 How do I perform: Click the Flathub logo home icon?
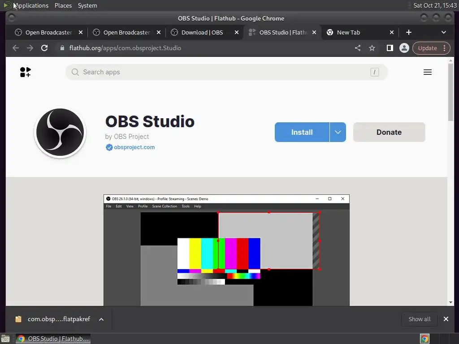pyautogui.click(x=26, y=72)
